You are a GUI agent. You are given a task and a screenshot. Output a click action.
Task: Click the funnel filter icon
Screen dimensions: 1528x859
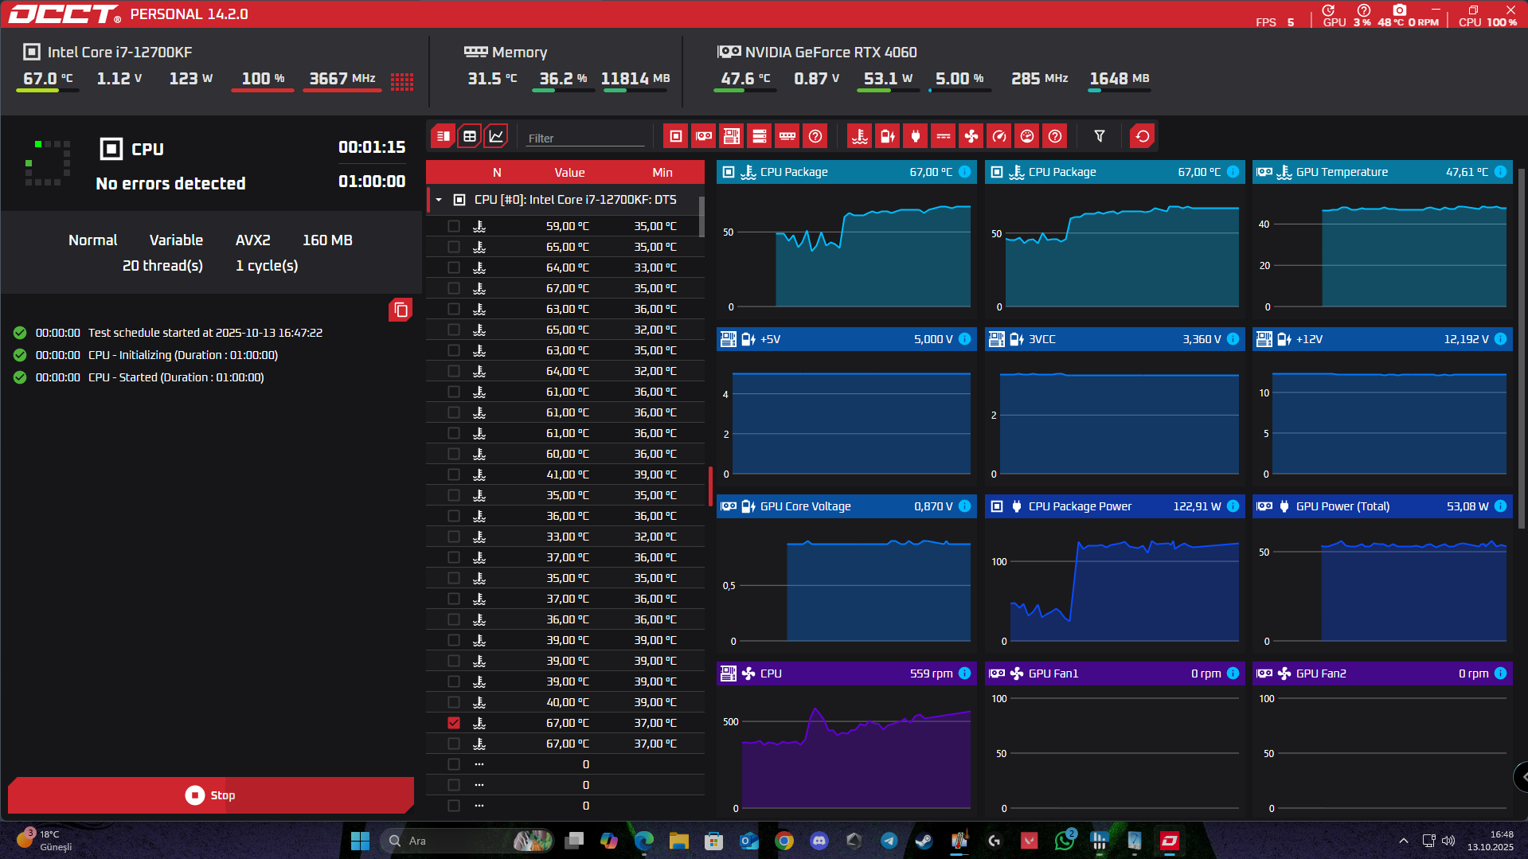coord(1100,136)
